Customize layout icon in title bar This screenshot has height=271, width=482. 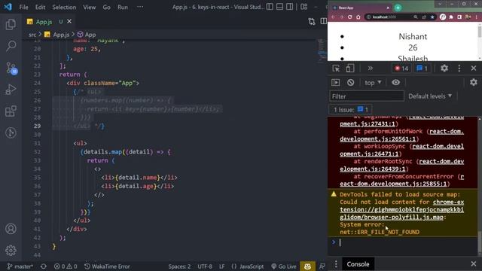click(304, 7)
